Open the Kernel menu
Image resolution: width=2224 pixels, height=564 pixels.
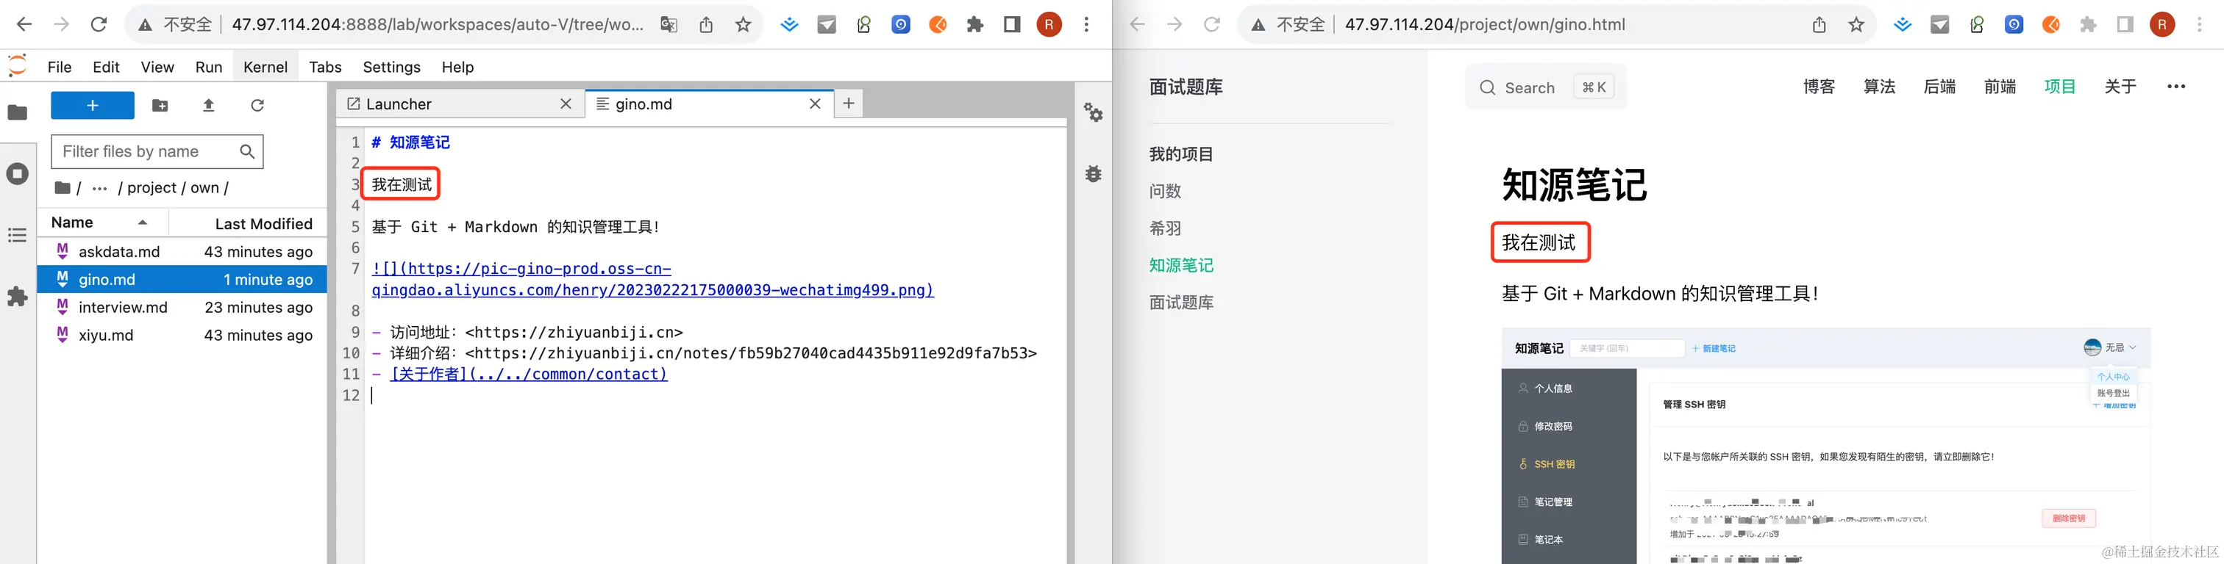point(265,68)
